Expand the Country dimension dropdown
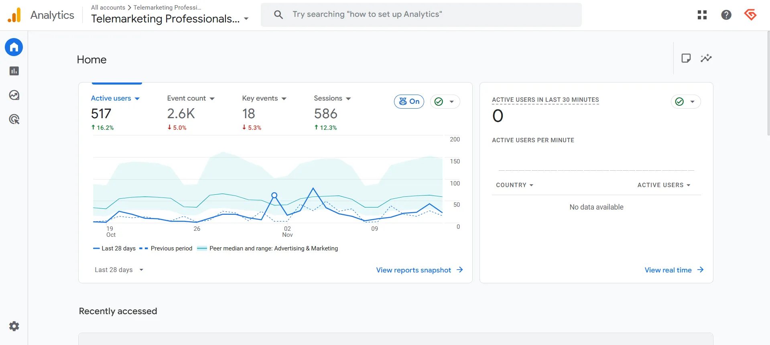 pyautogui.click(x=514, y=185)
